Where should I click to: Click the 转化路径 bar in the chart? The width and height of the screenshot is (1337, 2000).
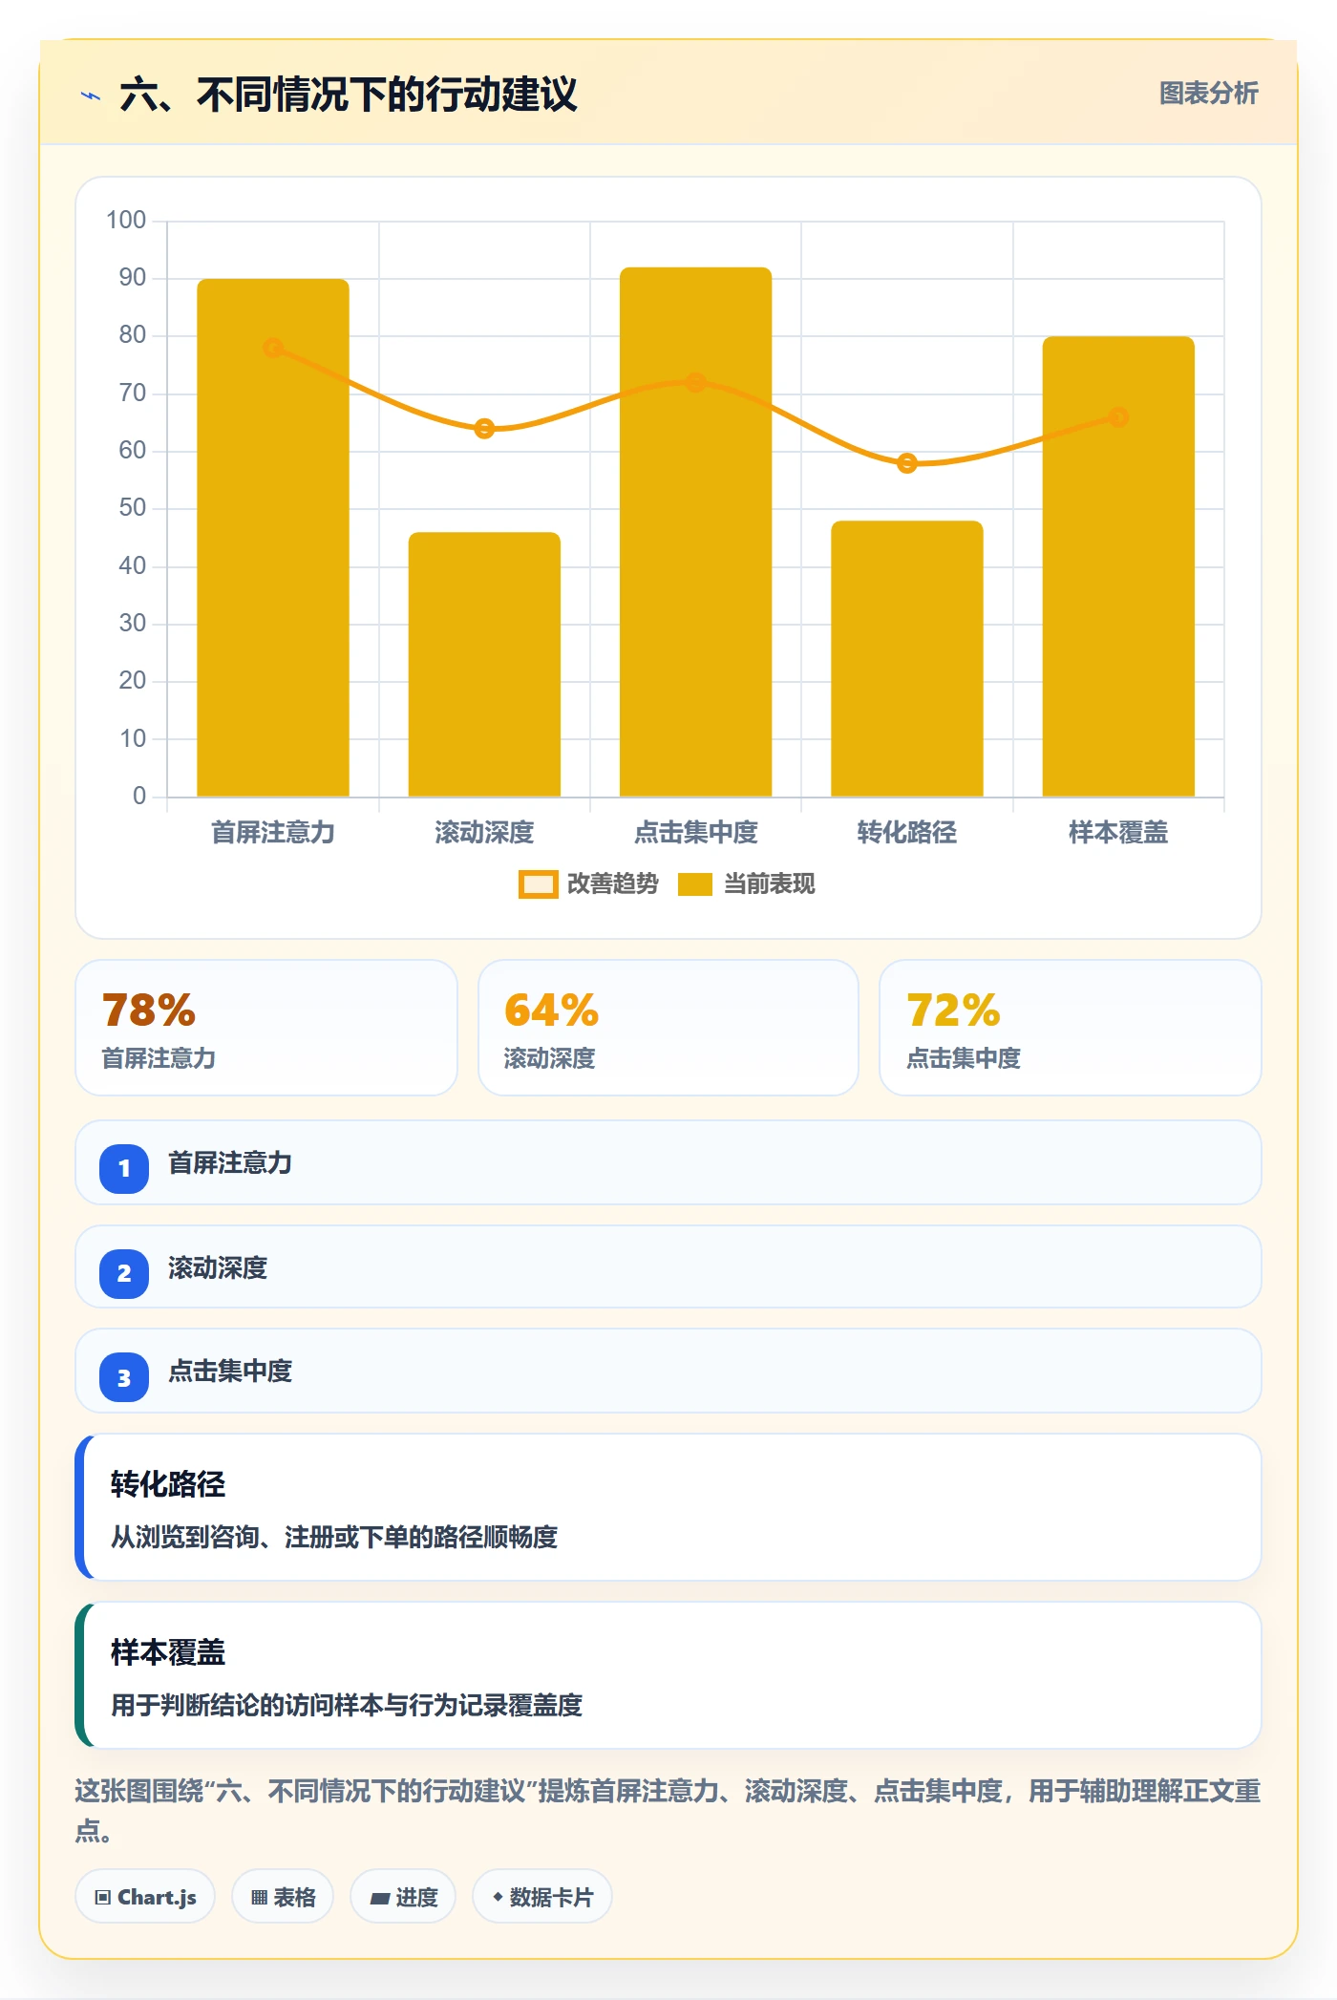tap(906, 658)
